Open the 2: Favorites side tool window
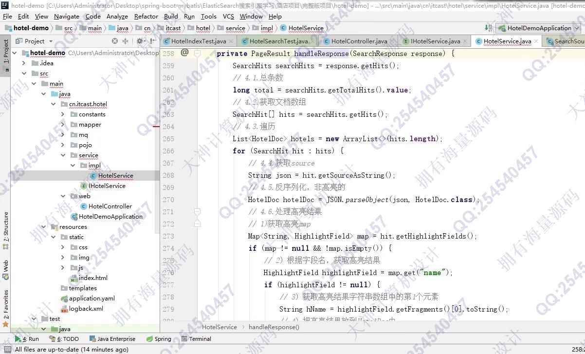585x354 pixels. [x=6, y=308]
